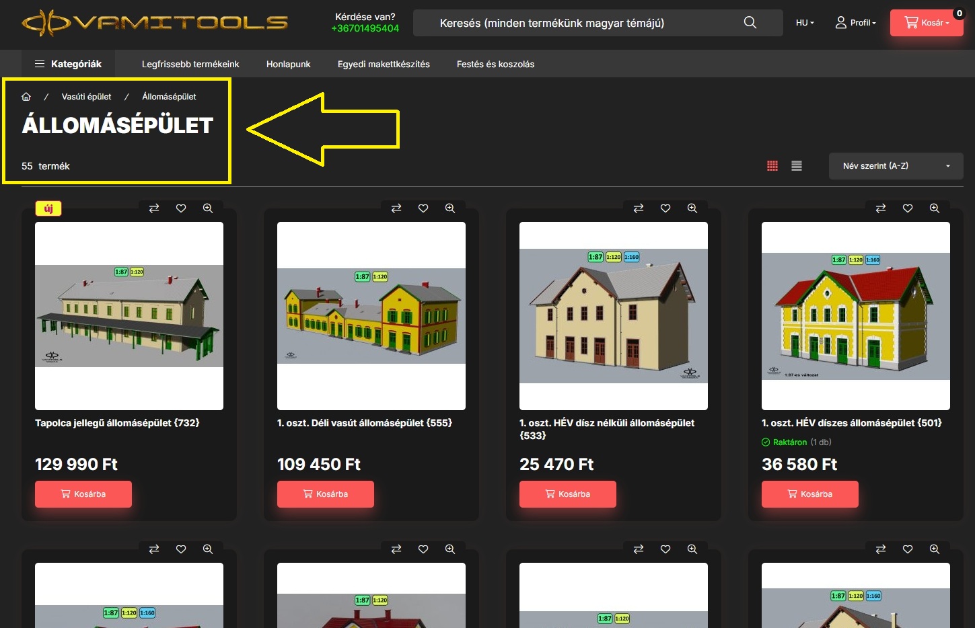Open HÉV dísz nélküli állomásépület {533} title

pos(607,429)
